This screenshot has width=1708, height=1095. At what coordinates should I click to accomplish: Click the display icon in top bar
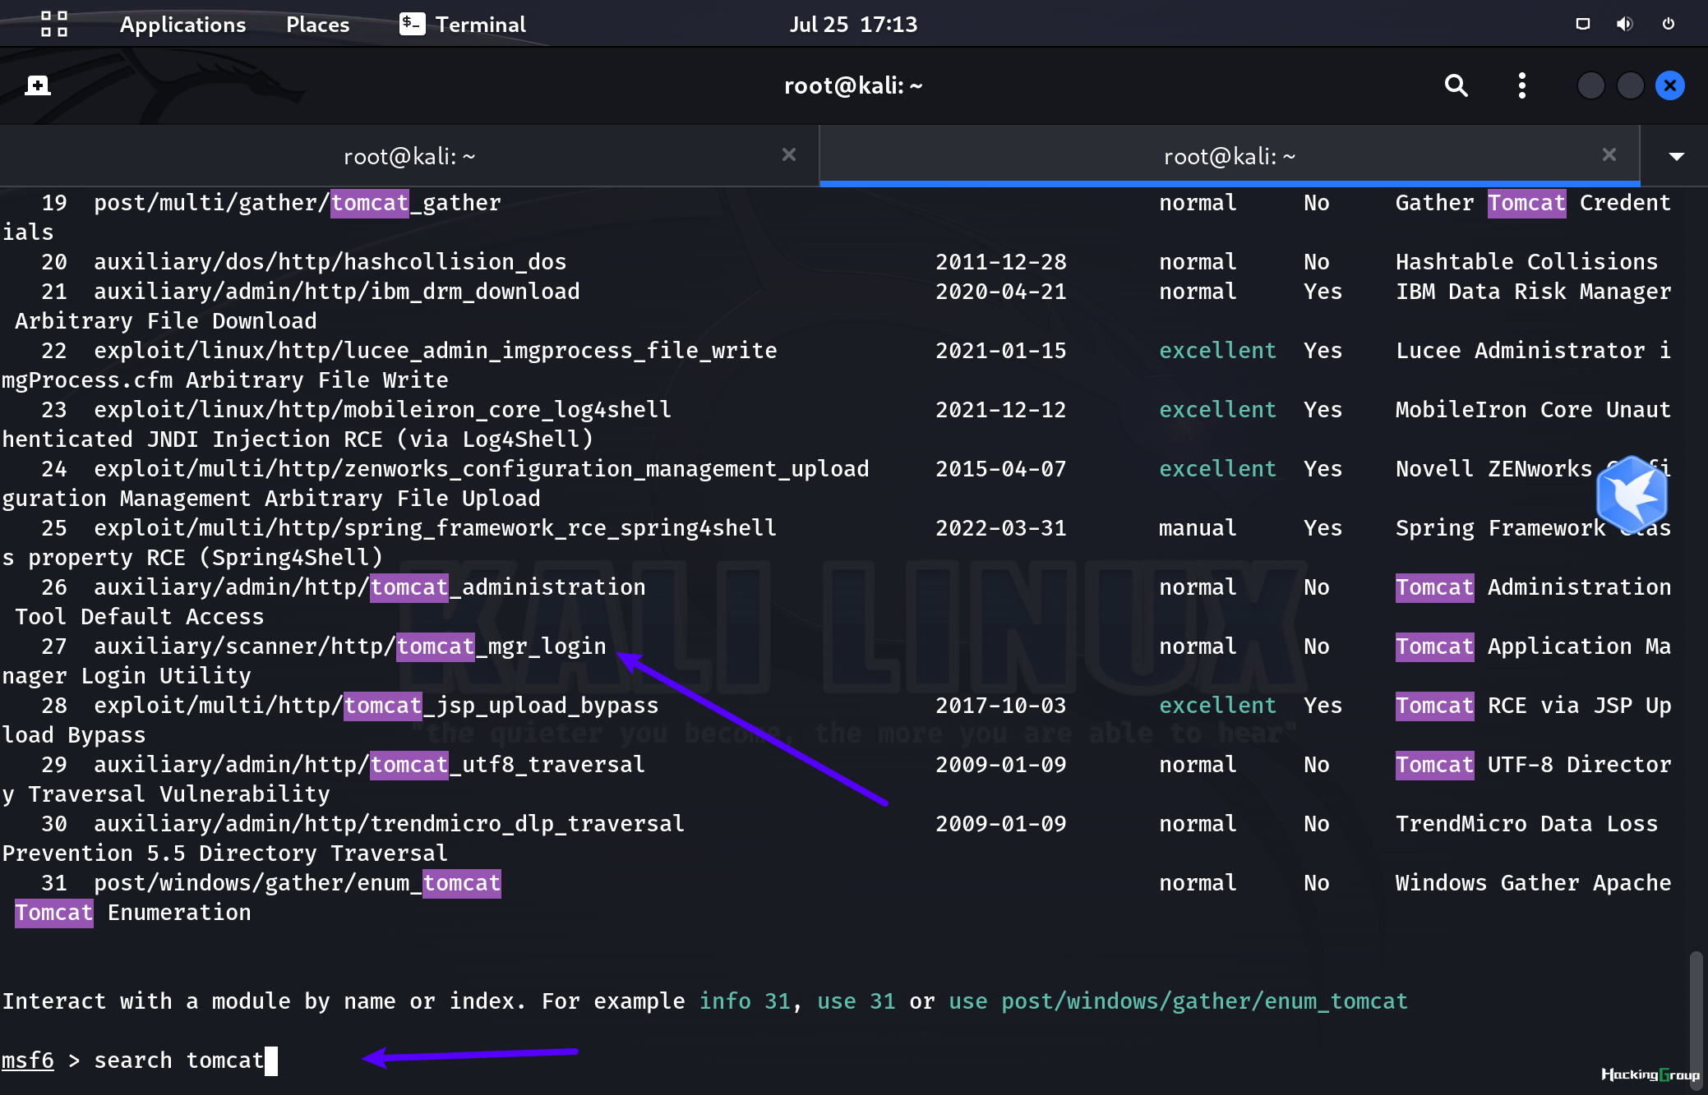point(1582,24)
